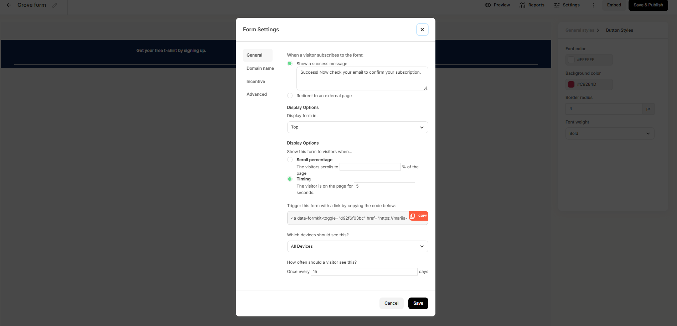Image resolution: width=677 pixels, height=326 pixels.
Task: Close the Form Settings dialog
Action: coord(422,30)
